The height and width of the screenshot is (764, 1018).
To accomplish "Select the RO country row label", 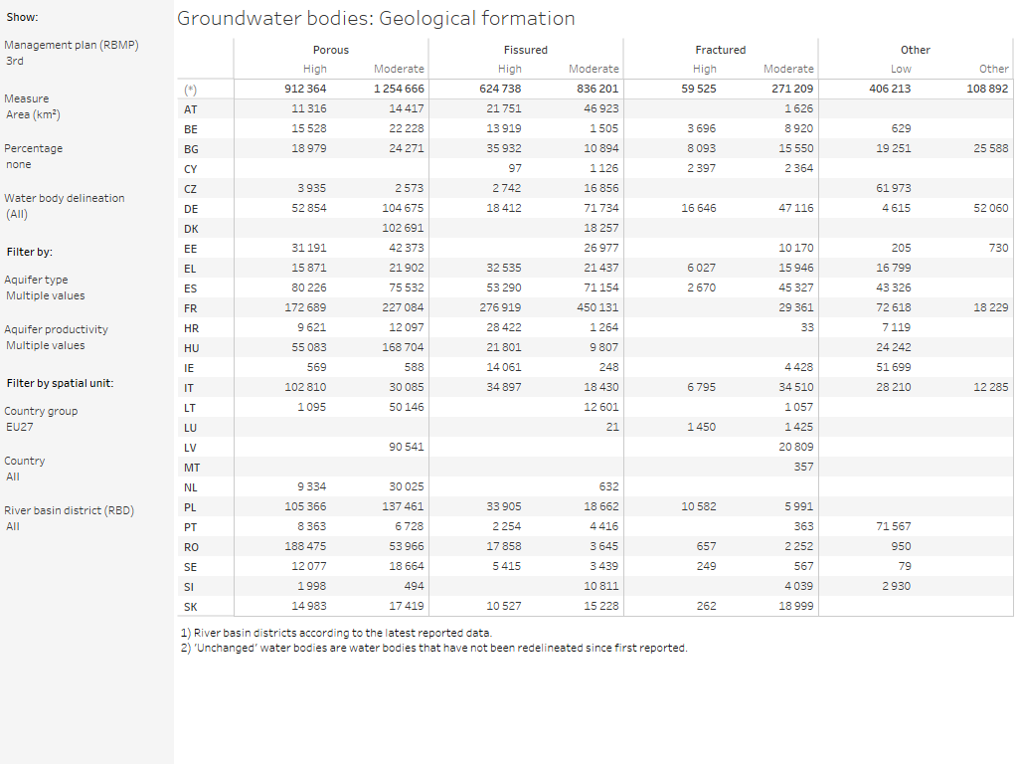I will (191, 548).
